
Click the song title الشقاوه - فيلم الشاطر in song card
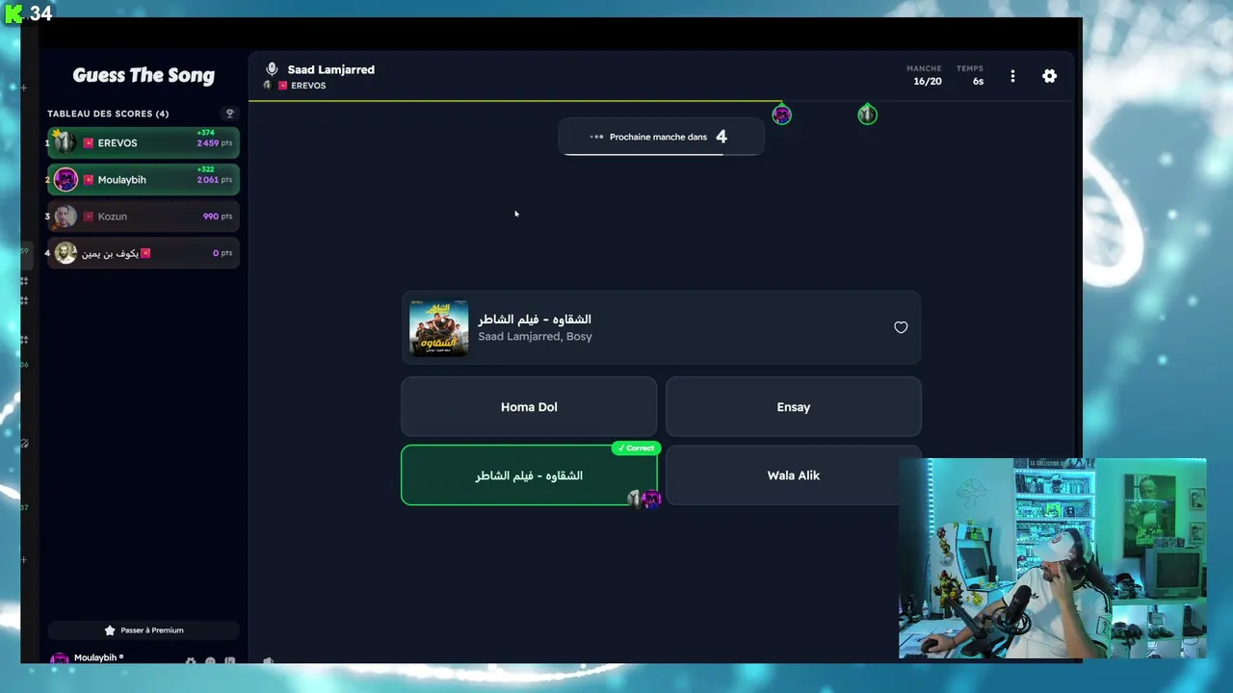coord(535,320)
